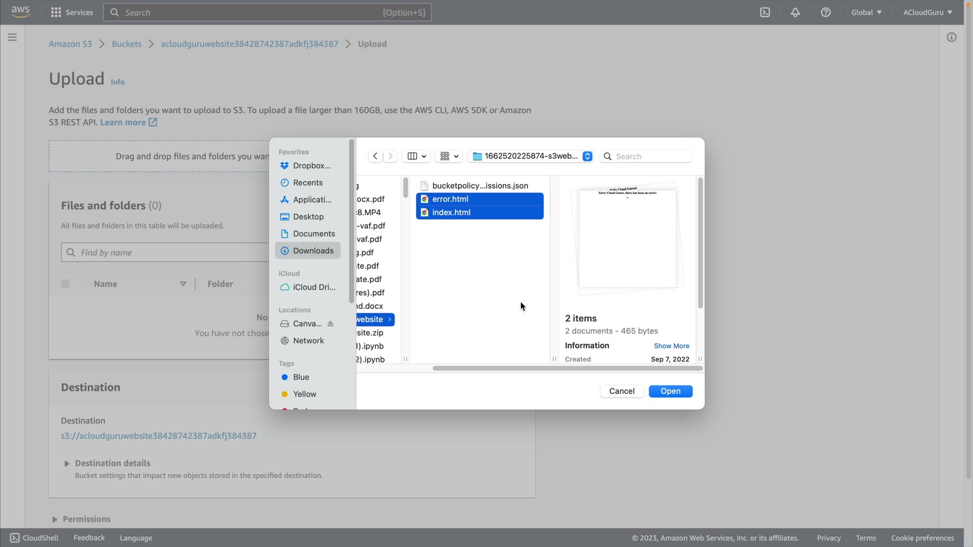Toggle the hamburger side navigation menu
The width and height of the screenshot is (973, 547).
tap(12, 37)
